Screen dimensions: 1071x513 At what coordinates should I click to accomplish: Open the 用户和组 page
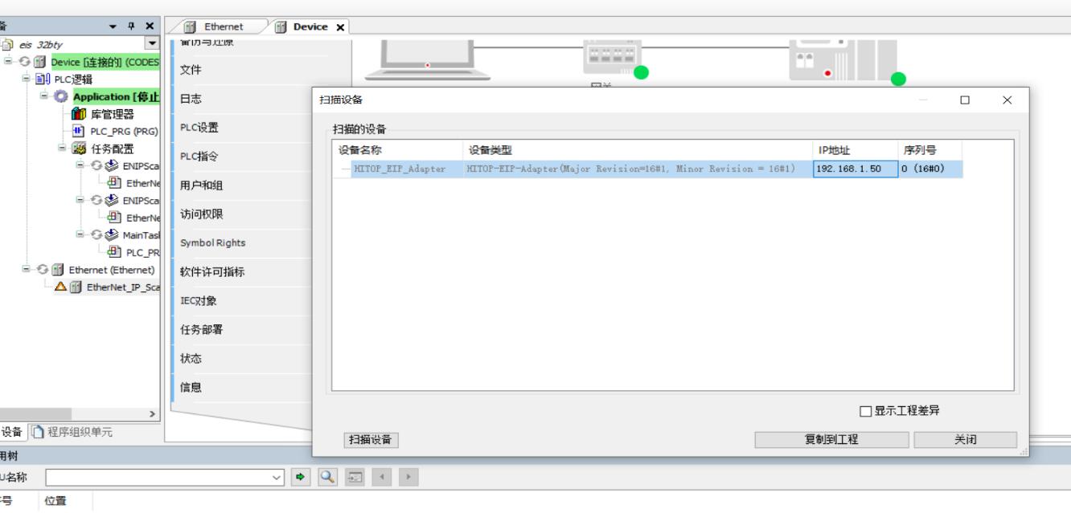click(x=201, y=185)
